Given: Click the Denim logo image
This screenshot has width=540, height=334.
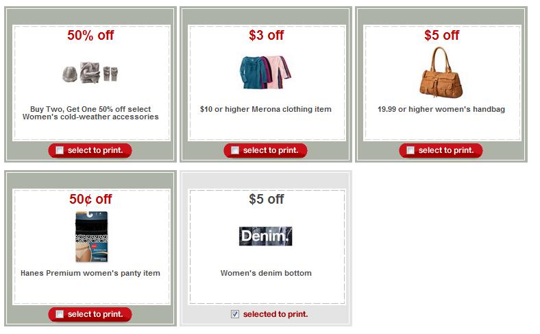Looking at the screenshot, I should (x=265, y=236).
